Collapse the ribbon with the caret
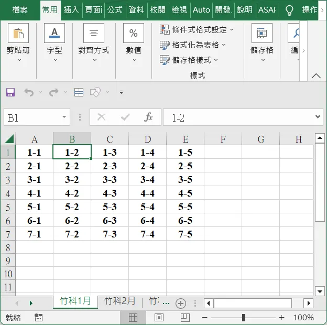Screen dimensions: 327x325 (x=316, y=75)
